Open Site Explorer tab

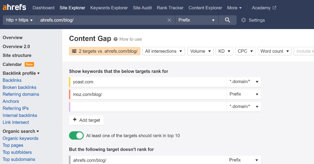[x=72, y=8]
